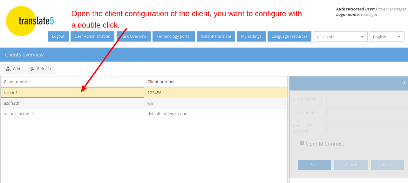The width and height of the screenshot is (408, 183).
Task: Click the delete button in client form
Action: pyautogui.click(x=387, y=165)
